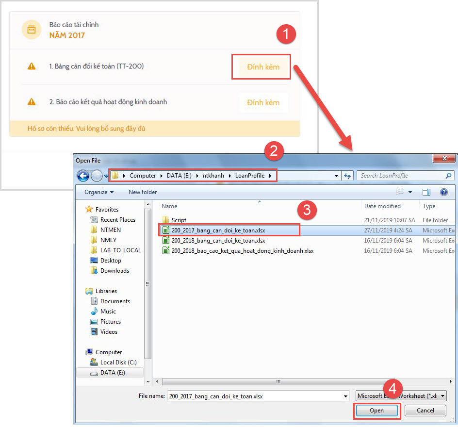Click the search magnifier icon
The image size is (458, 427).
click(x=449, y=176)
